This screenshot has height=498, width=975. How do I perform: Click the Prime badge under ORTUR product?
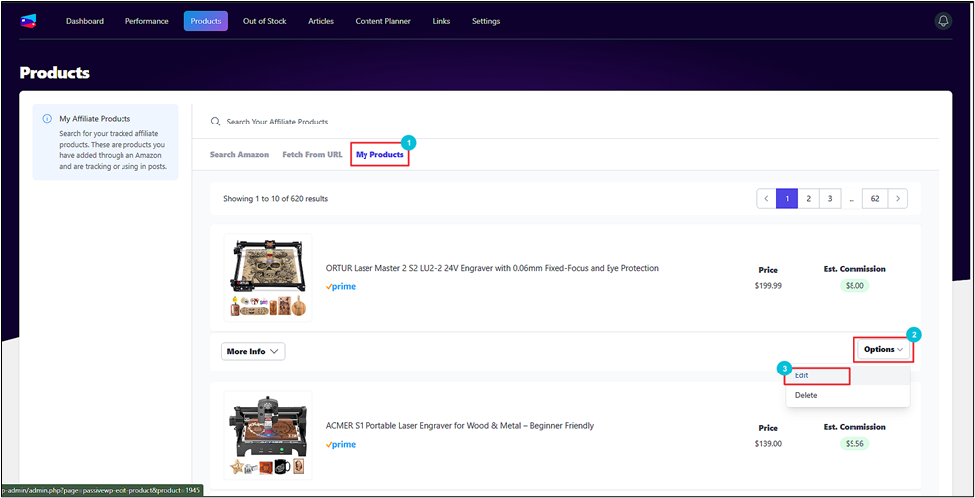tap(340, 287)
